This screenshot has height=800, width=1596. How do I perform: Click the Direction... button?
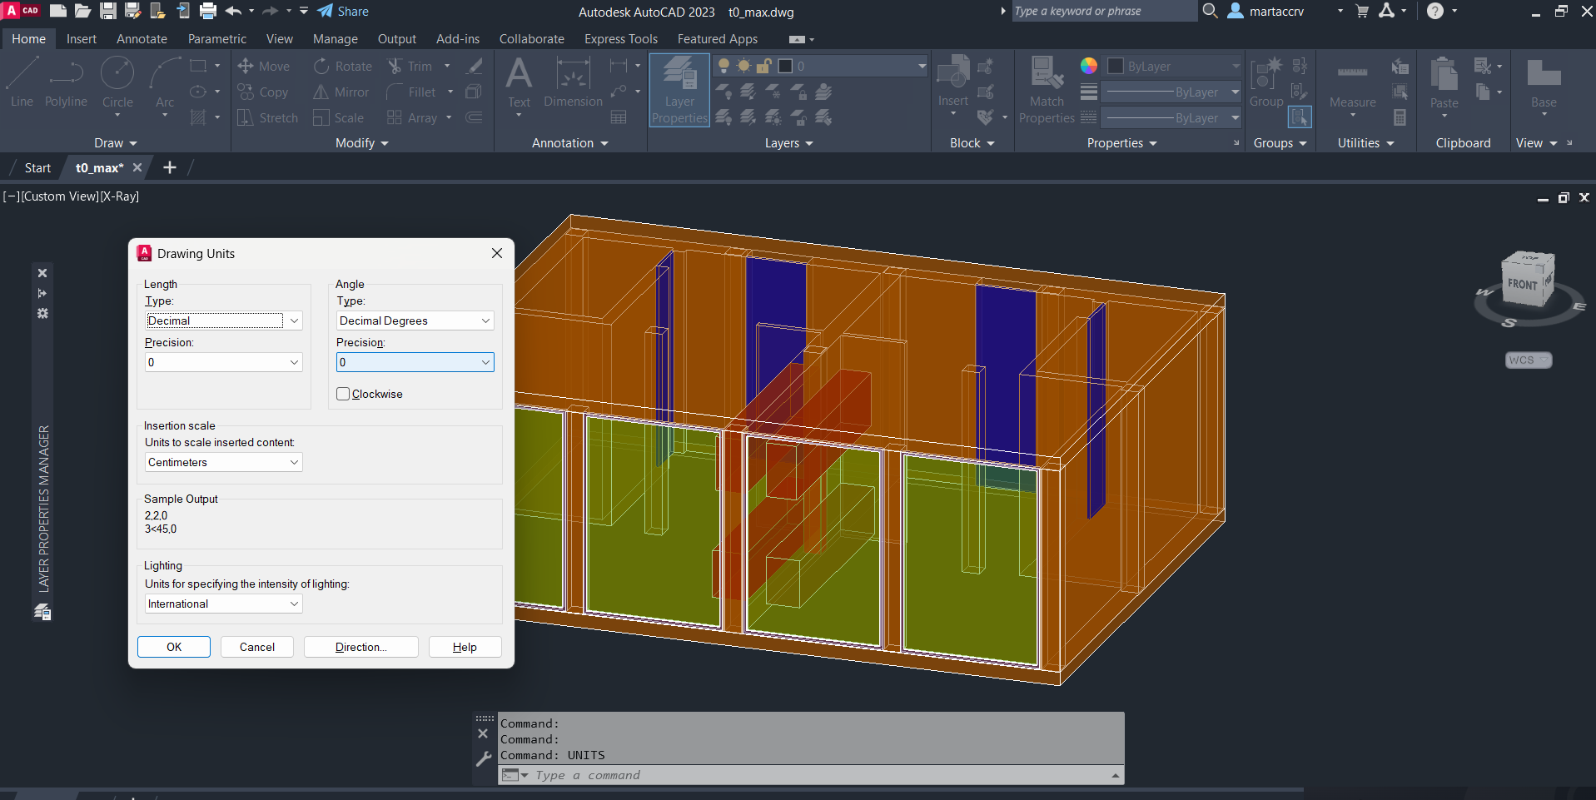360,647
